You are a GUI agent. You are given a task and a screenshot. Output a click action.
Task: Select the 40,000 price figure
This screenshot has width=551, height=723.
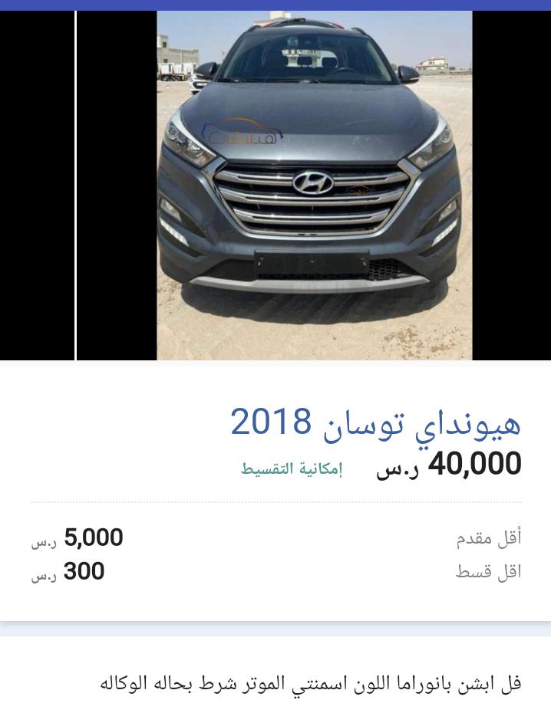tap(475, 464)
